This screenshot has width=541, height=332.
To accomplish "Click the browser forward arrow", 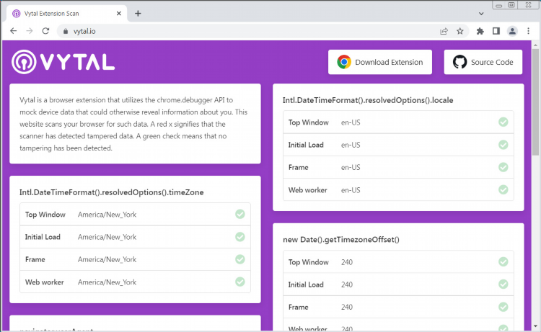I will coord(30,31).
